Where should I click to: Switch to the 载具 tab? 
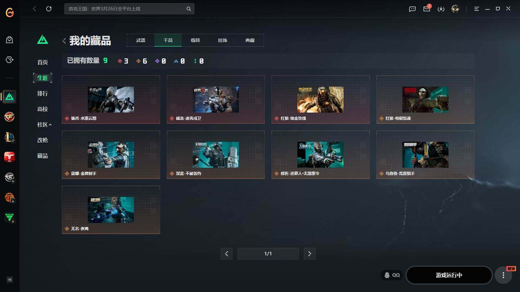(x=195, y=40)
